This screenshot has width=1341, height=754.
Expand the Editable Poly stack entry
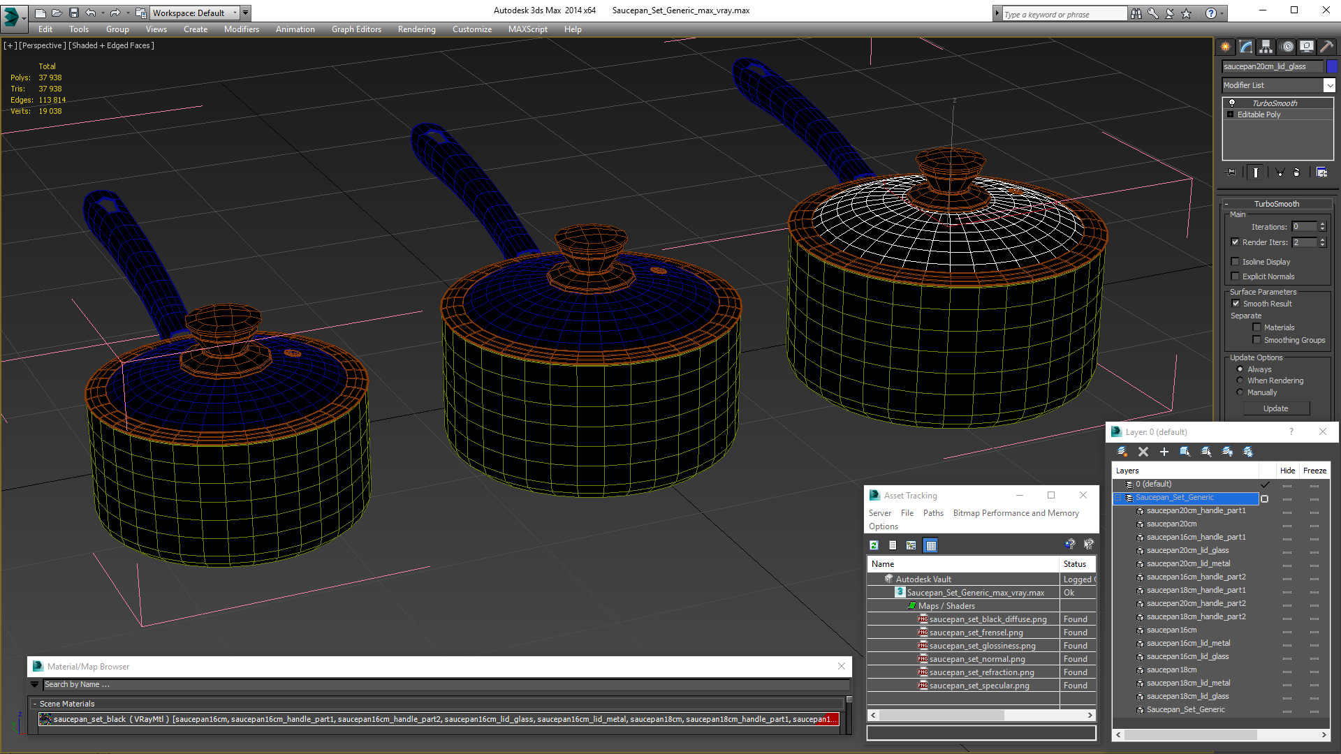pos(1231,114)
